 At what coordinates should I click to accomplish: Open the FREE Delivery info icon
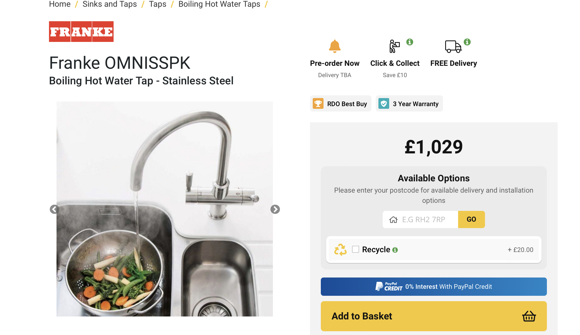click(x=467, y=42)
